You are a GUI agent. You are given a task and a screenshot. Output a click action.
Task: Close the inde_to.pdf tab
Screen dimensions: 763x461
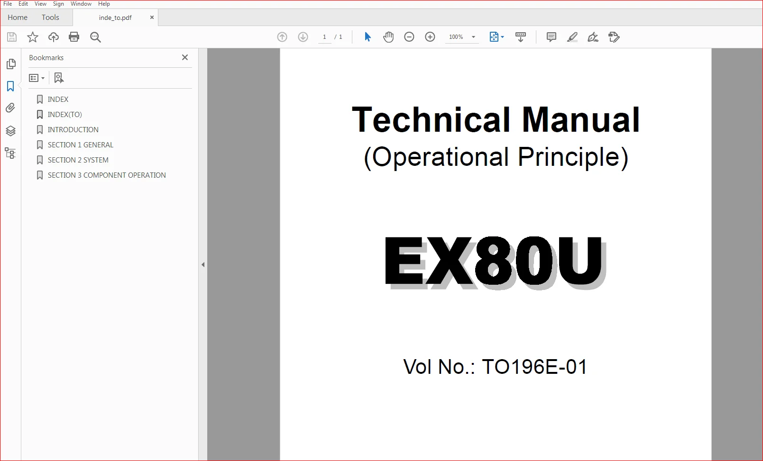[x=152, y=18]
